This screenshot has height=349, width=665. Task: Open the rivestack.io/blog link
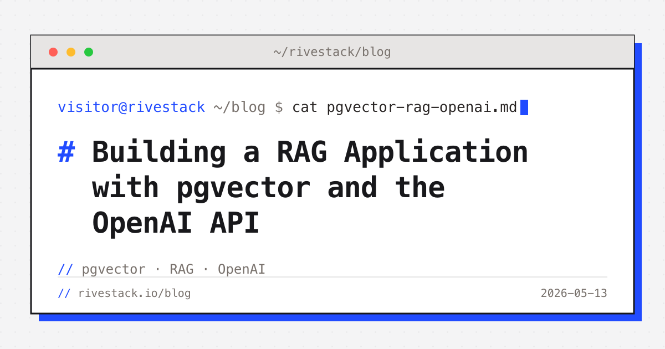click(135, 293)
